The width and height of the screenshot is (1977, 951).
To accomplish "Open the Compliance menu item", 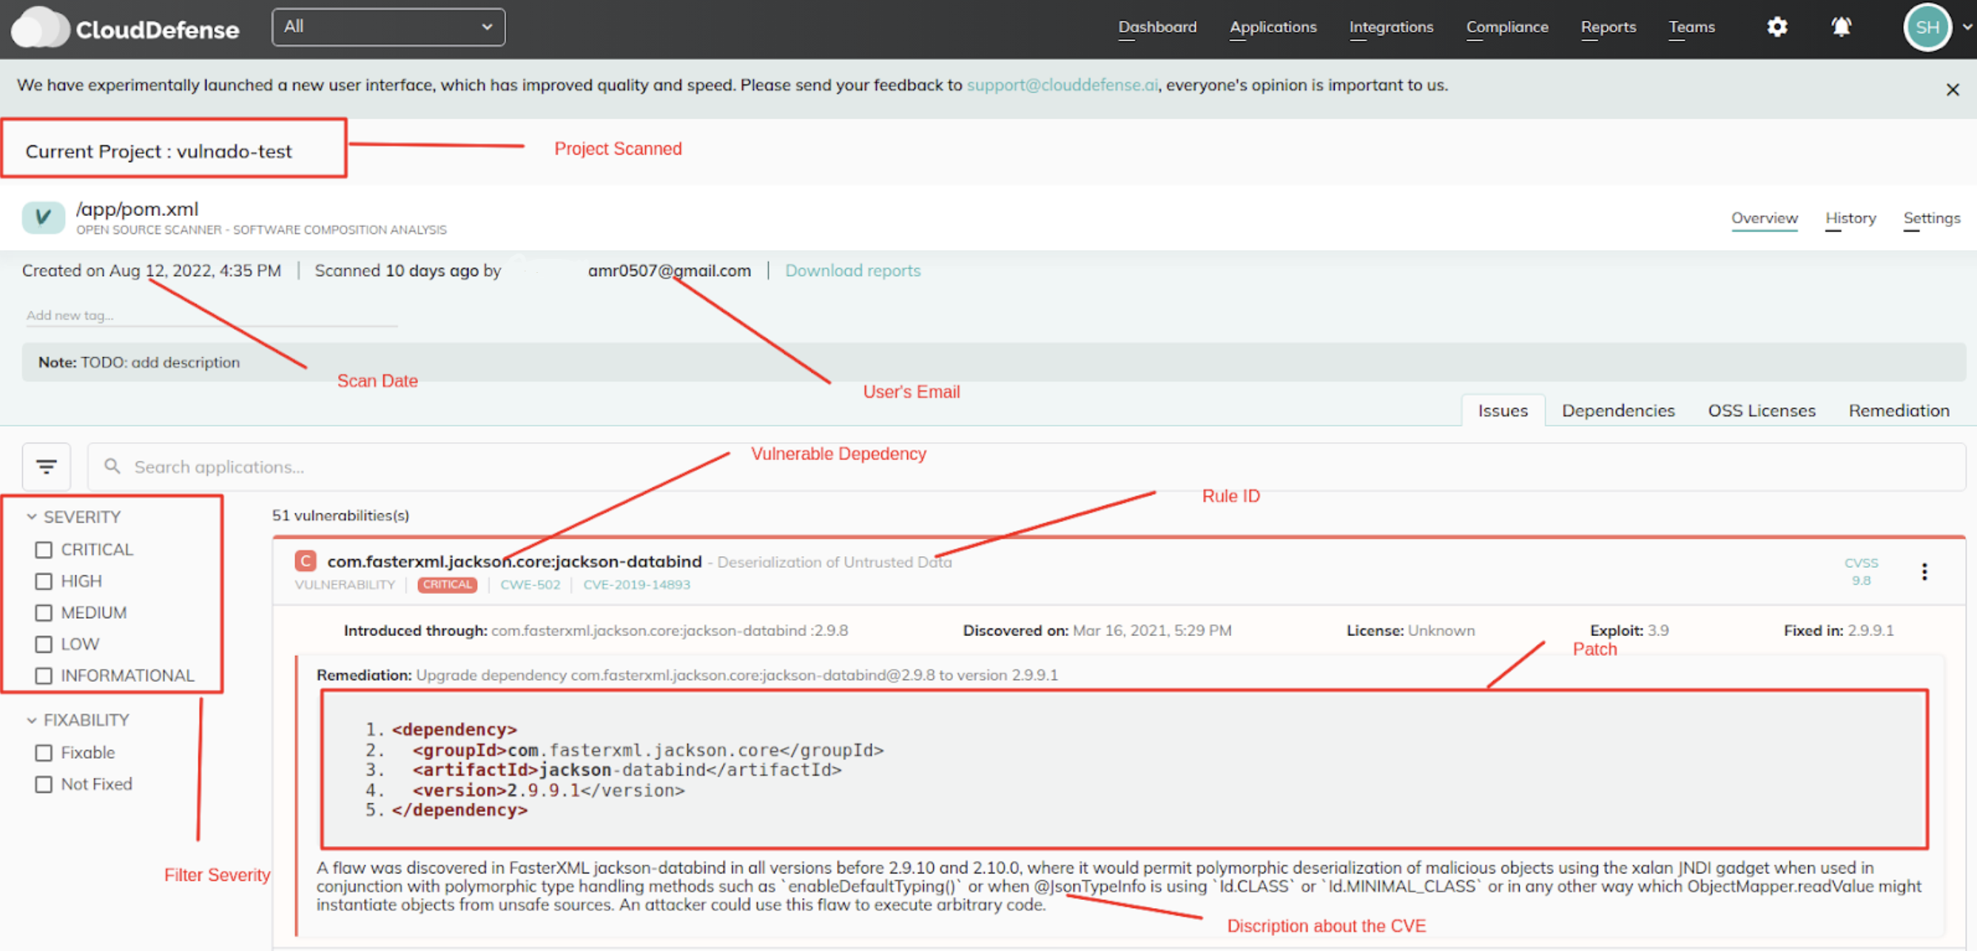I will coord(1506,27).
